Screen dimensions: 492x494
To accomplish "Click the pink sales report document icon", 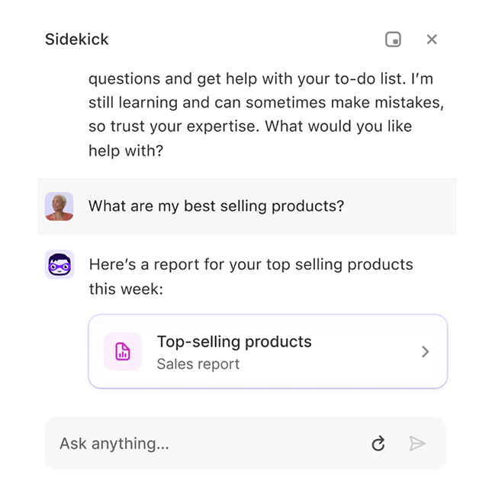I will 123,351.
